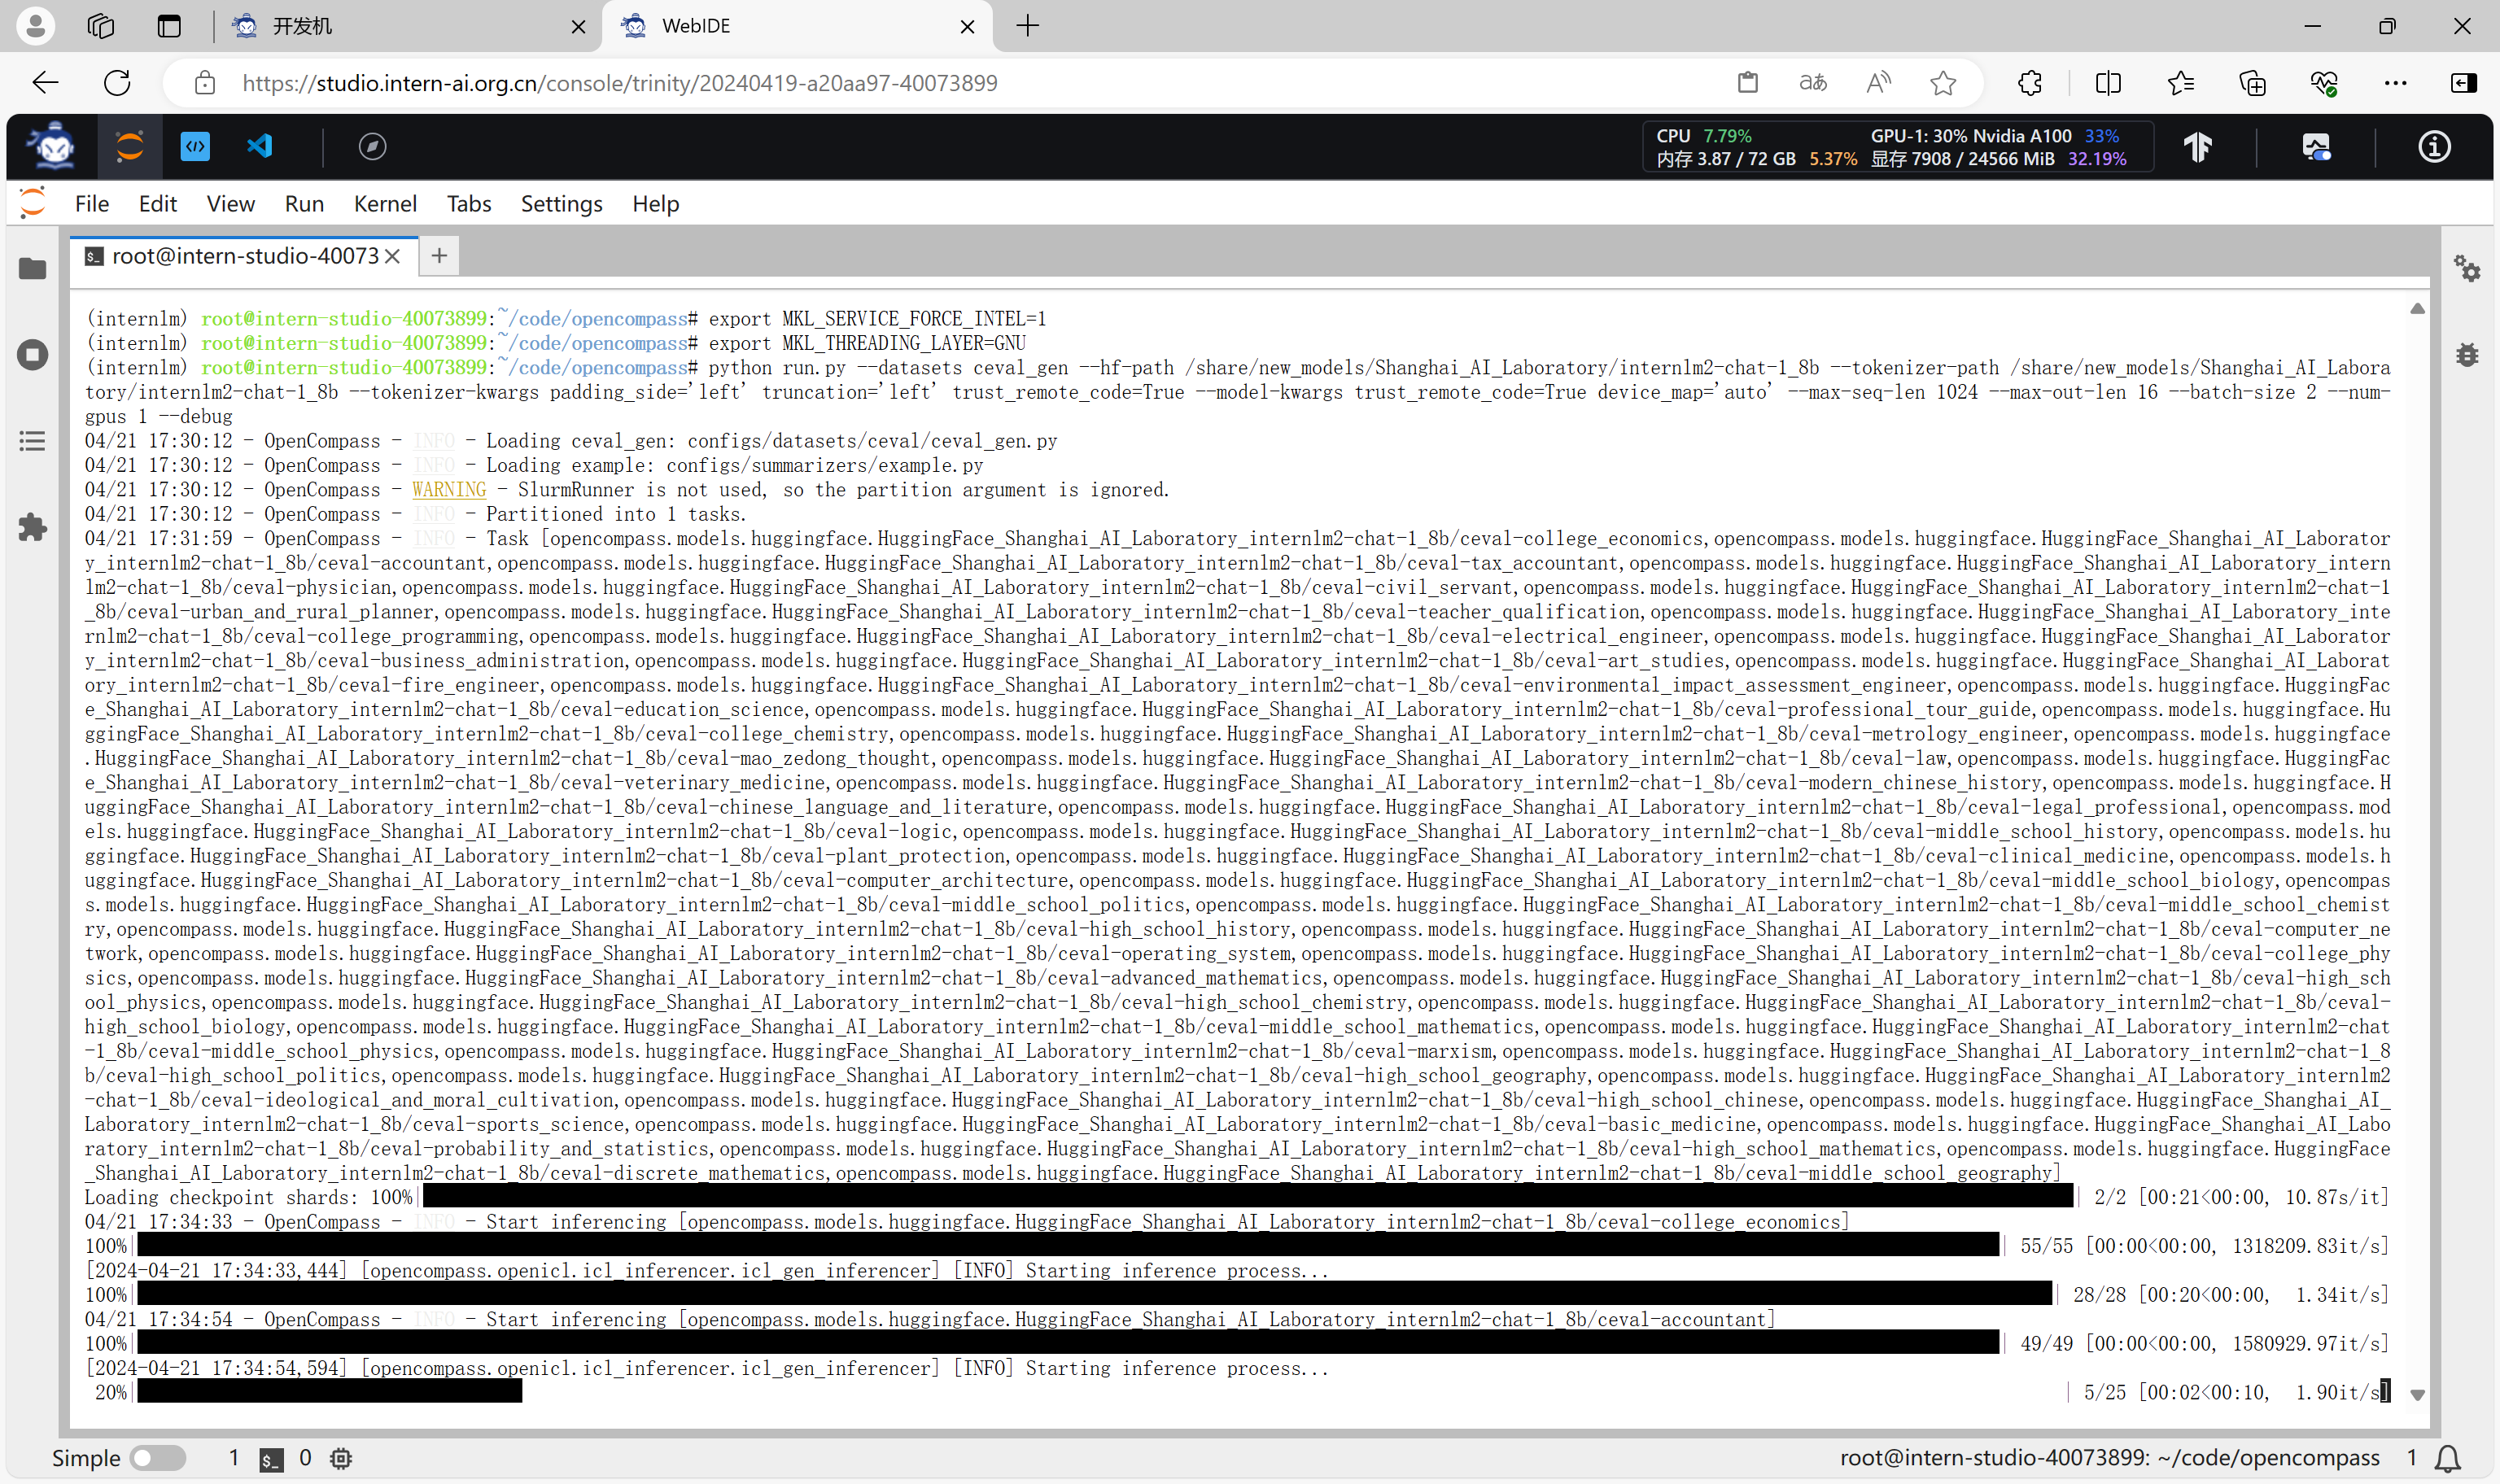Toggle the browser sidebar icon
Viewport: 2500px width, 1484px height.
coord(2464,83)
